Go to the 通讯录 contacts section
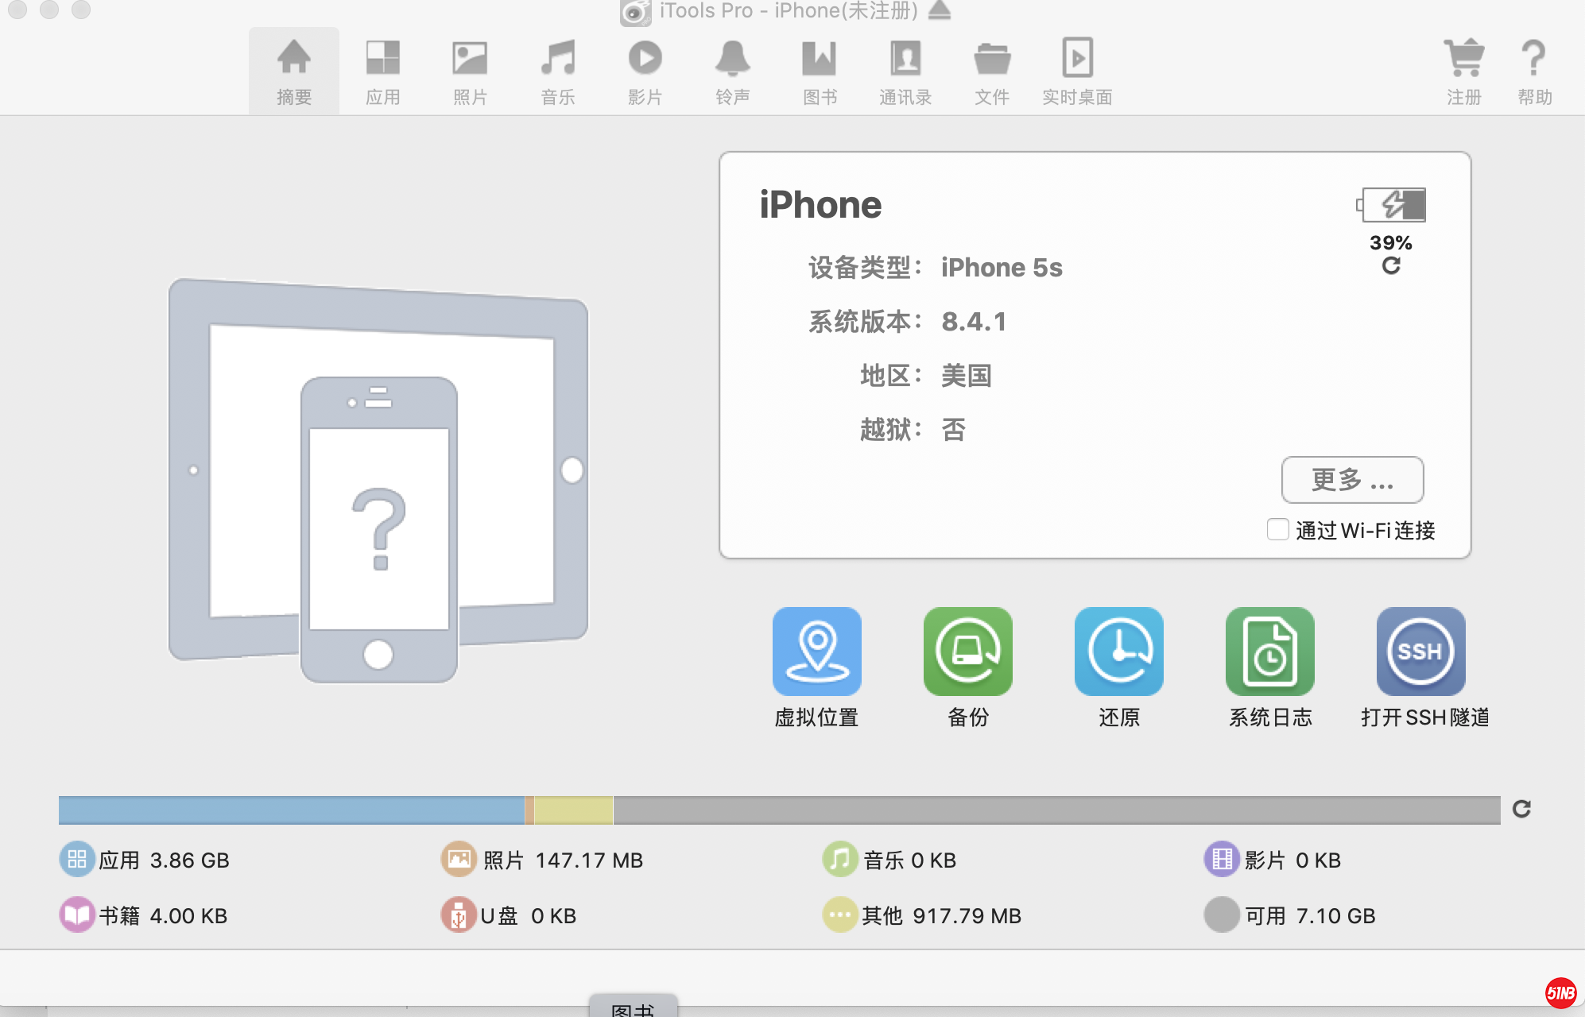Image resolution: width=1585 pixels, height=1017 pixels. [x=905, y=72]
